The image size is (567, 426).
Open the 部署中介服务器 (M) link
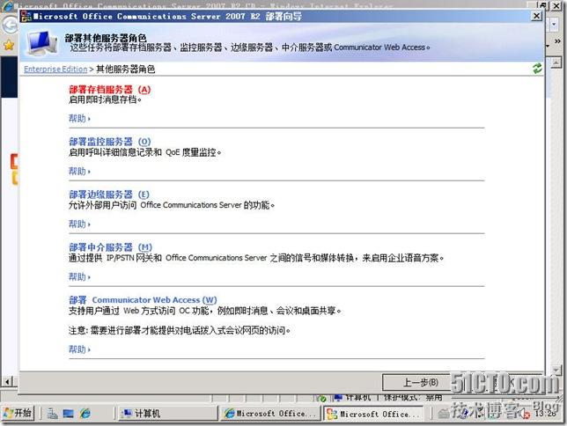pos(110,247)
